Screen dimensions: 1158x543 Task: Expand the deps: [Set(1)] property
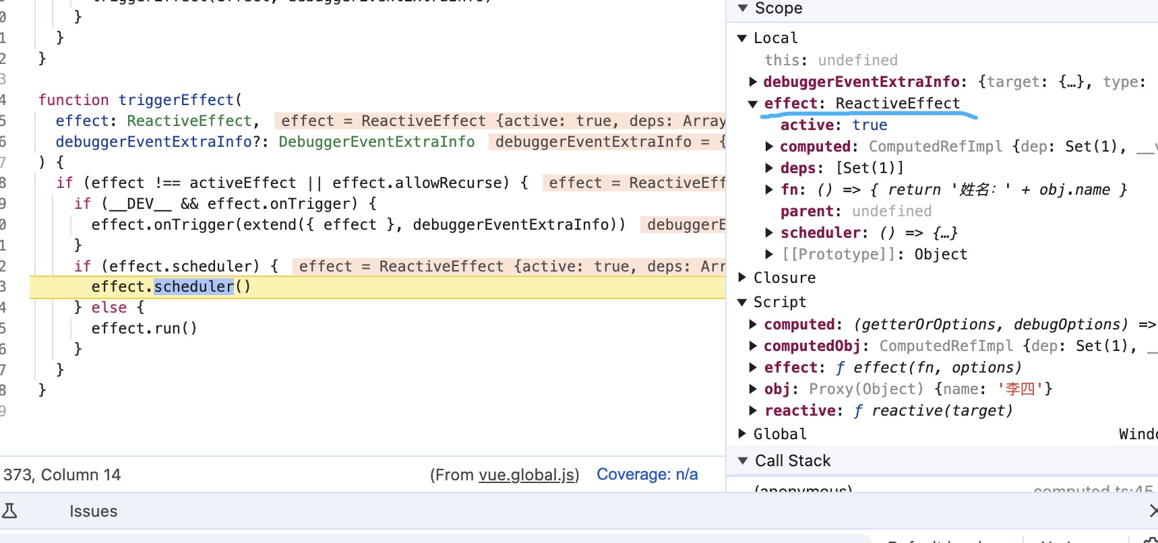tap(770, 168)
